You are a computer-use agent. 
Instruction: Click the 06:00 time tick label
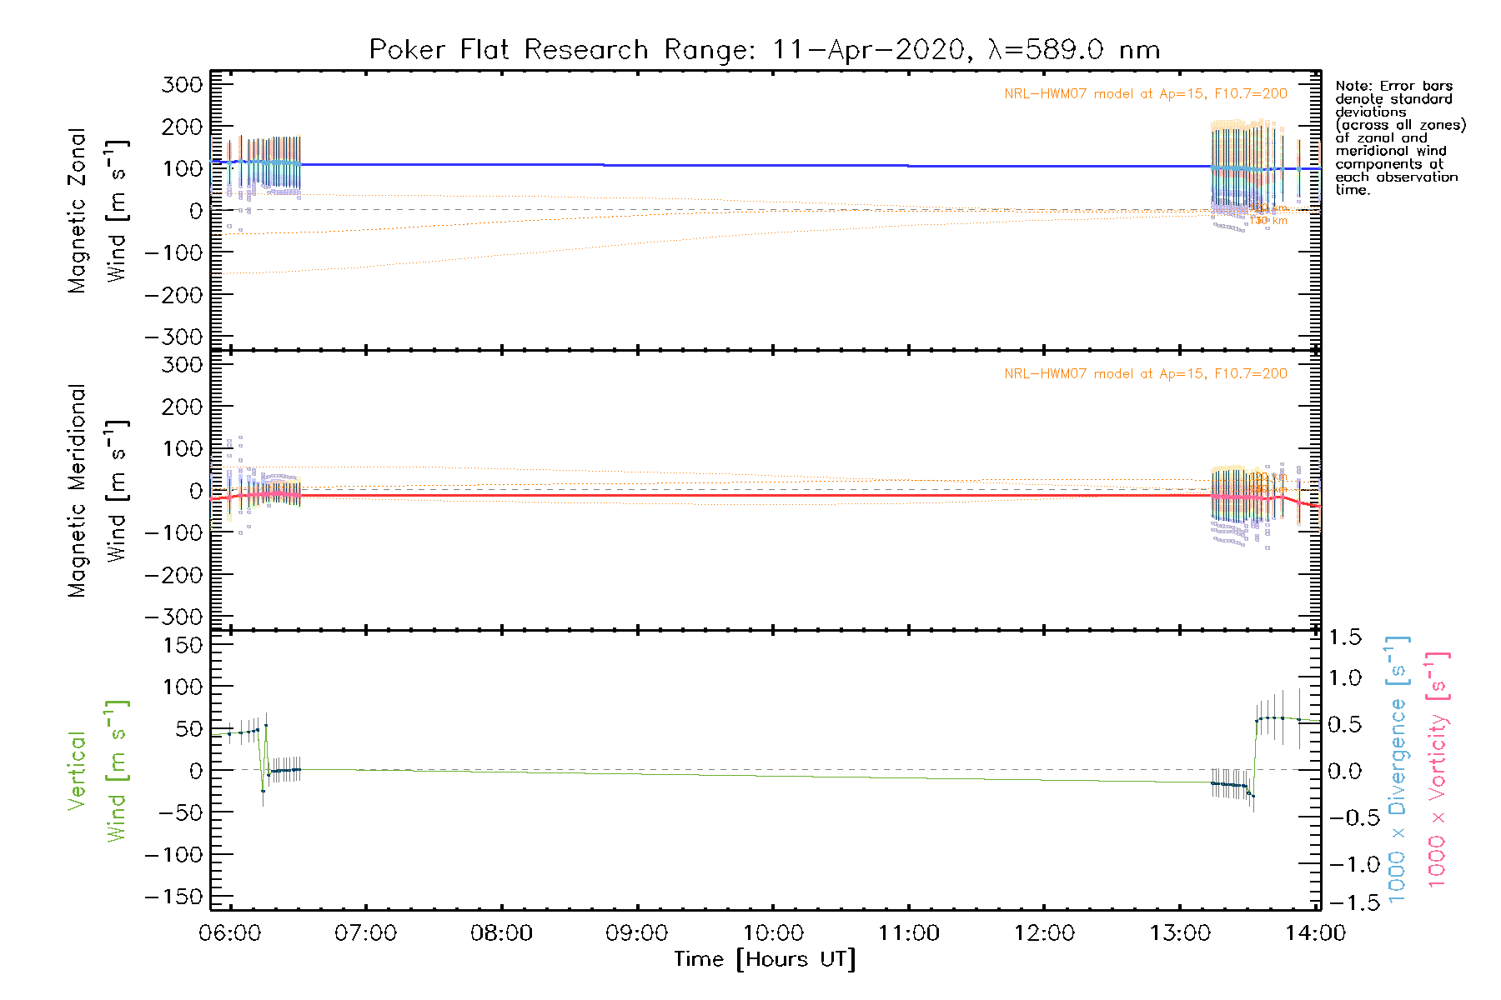[x=230, y=933]
